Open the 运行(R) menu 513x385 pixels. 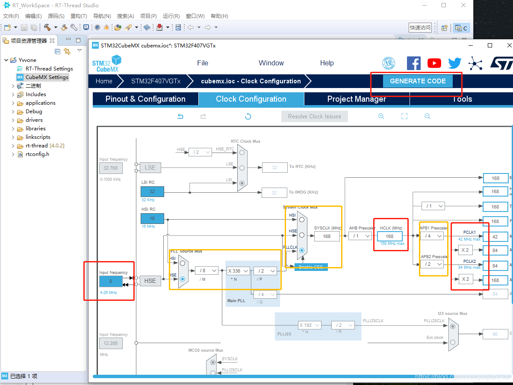click(171, 16)
